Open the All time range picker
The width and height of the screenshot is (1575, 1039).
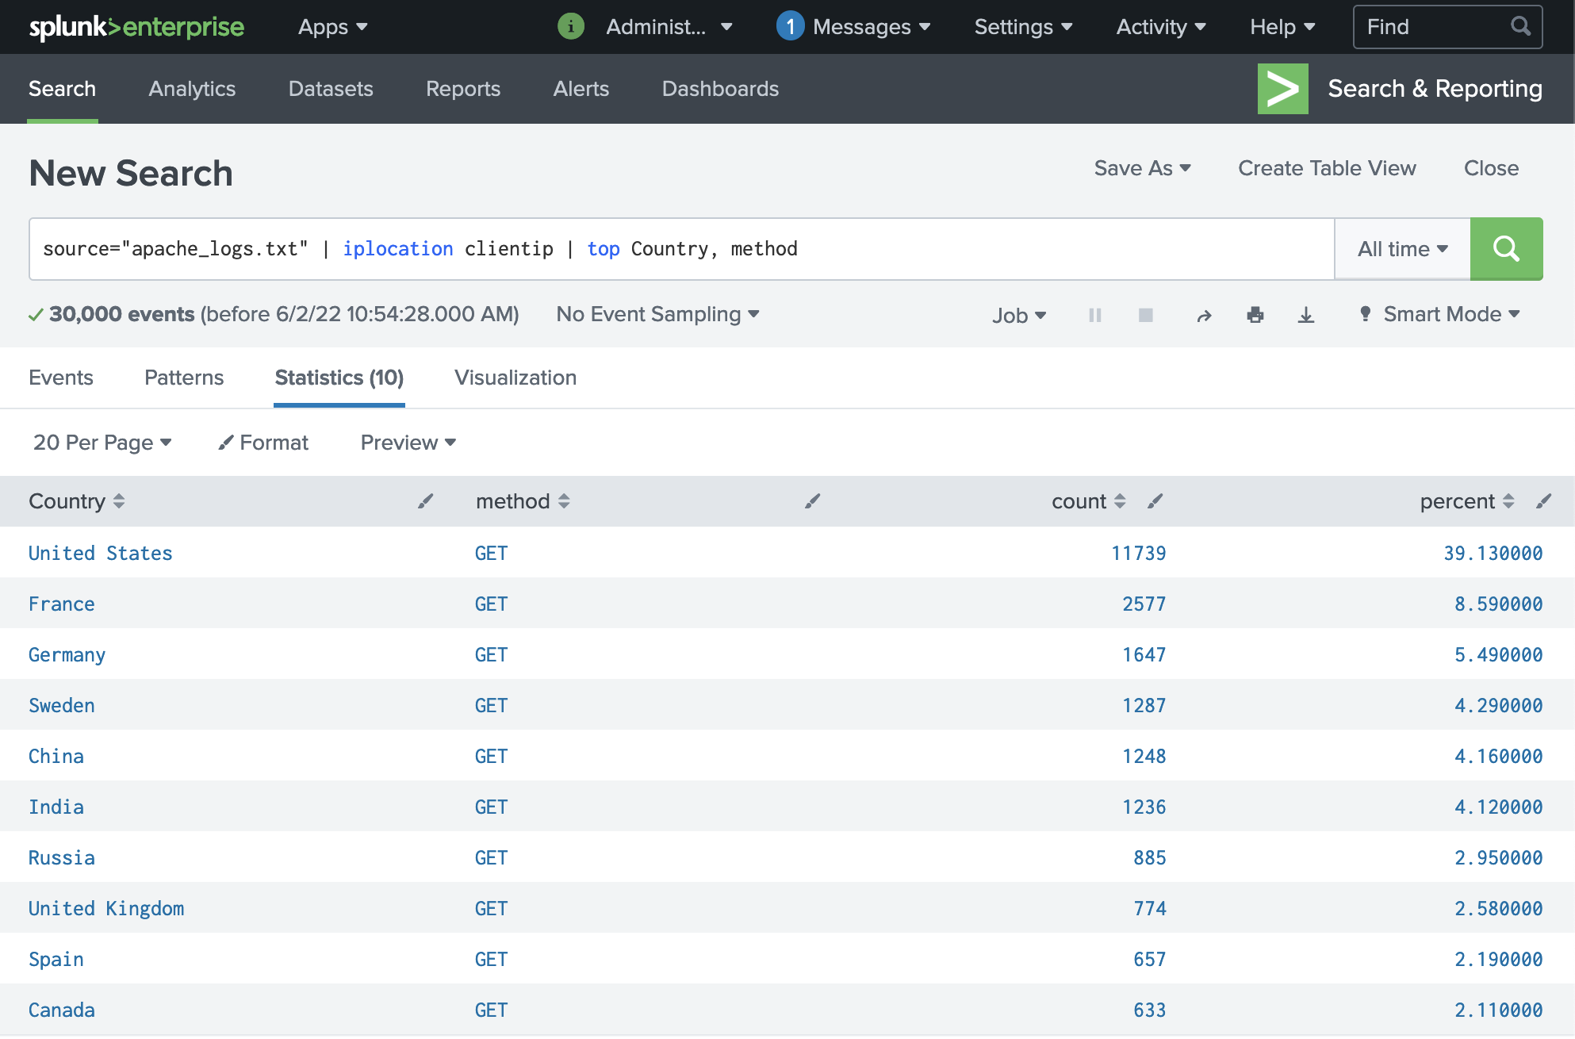pos(1402,249)
